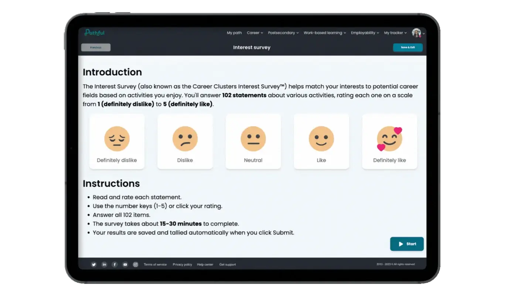This screenshot has height=299, width=532.
Task: Open the Twitter social icon in footer
Action: tap(94, 264)
